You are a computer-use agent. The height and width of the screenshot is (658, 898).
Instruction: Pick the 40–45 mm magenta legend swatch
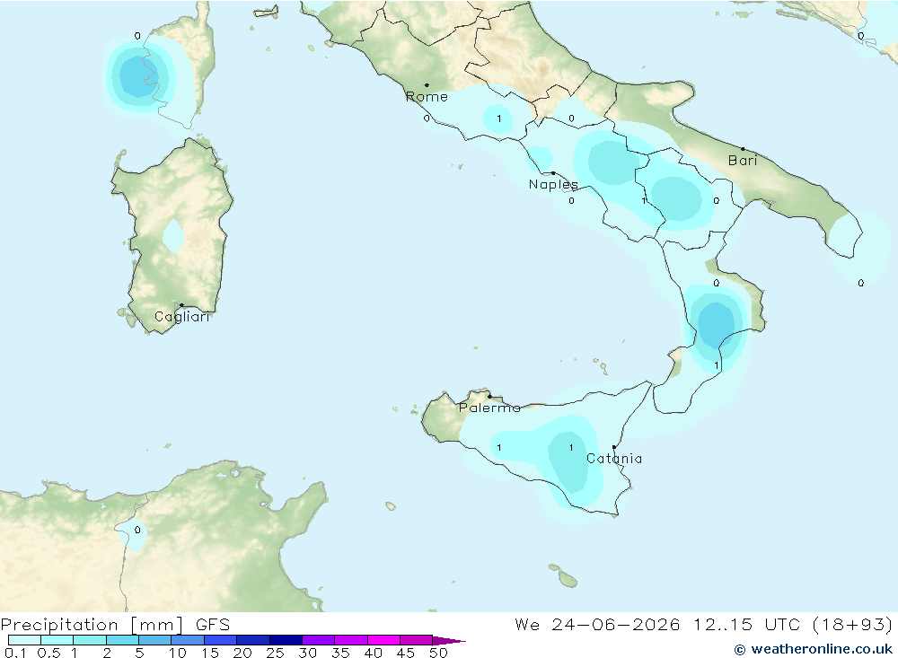383,640
